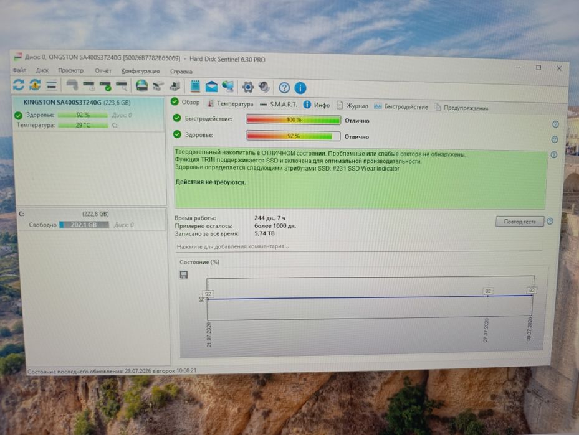Click the question mark help icon in toolbar
Screen dimensions: 579x435
pyautogui.click(x=284, y=88)
